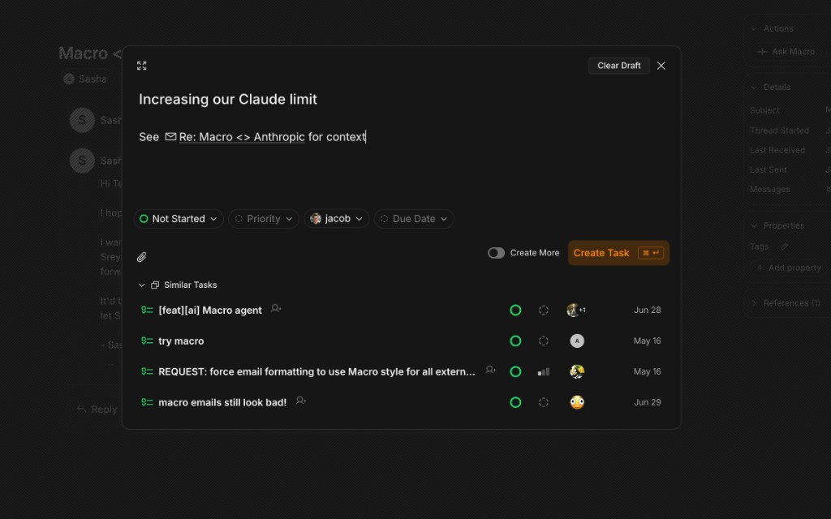Attach a file using the paperclip icon
This screenshot has width=831, height=519.
[141, 257]
